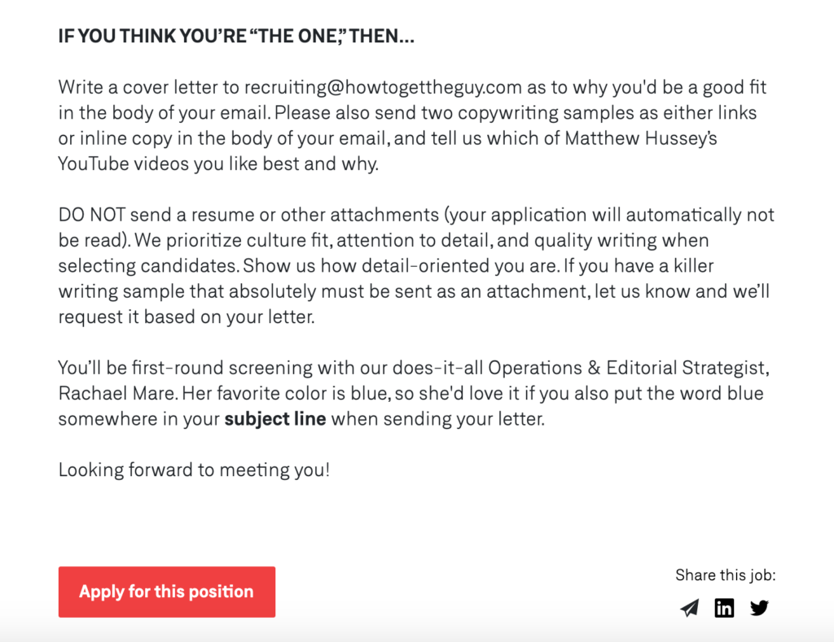
Task: Share this job on Twitter
Action: click(759, 608)
